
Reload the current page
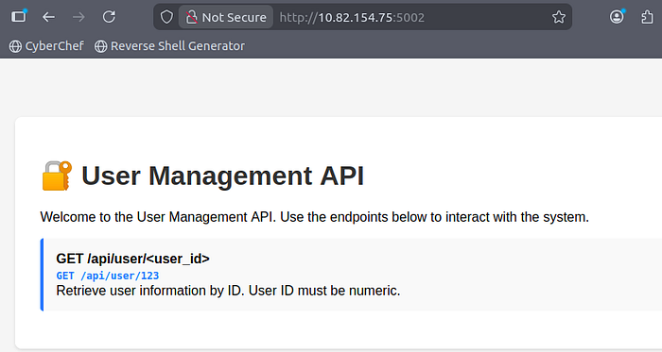[x=110, y=17]
